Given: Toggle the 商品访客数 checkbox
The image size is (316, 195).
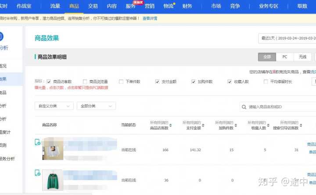Looking at the screenshot, I should coord(49,82).
